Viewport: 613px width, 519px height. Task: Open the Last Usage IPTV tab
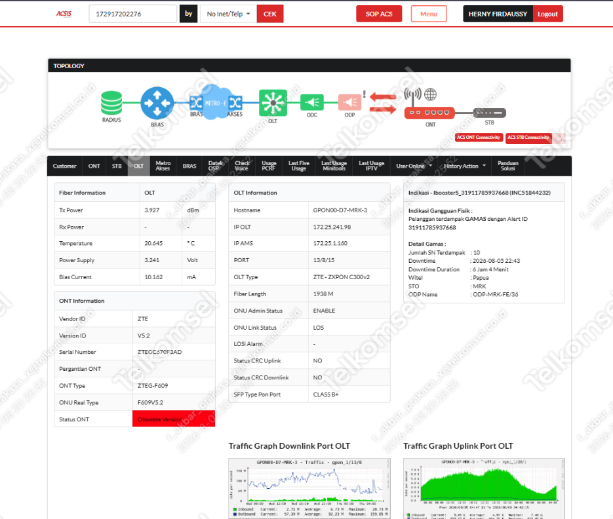tap(371, 166)
